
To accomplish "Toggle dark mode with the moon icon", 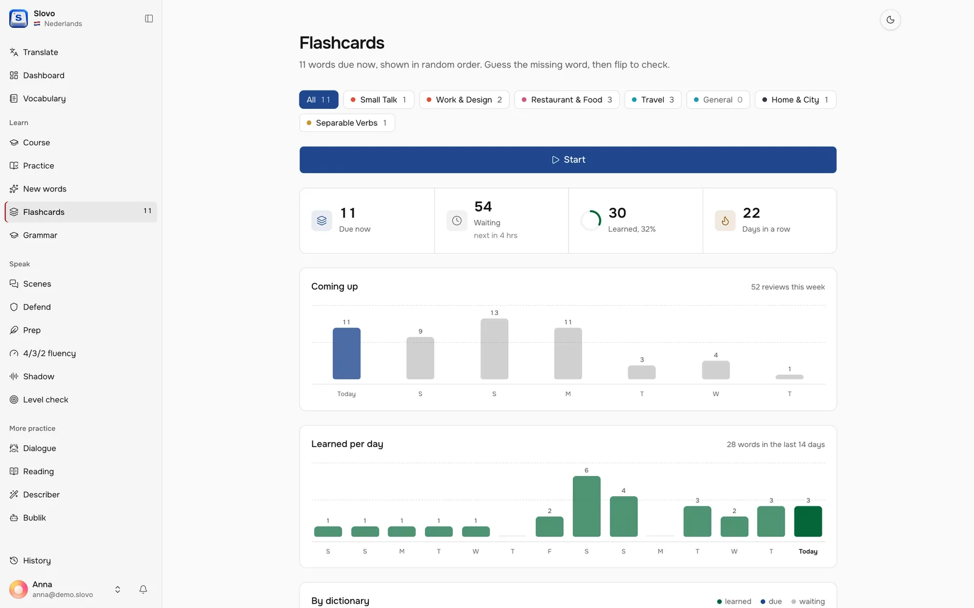I will tap(890, 20).
